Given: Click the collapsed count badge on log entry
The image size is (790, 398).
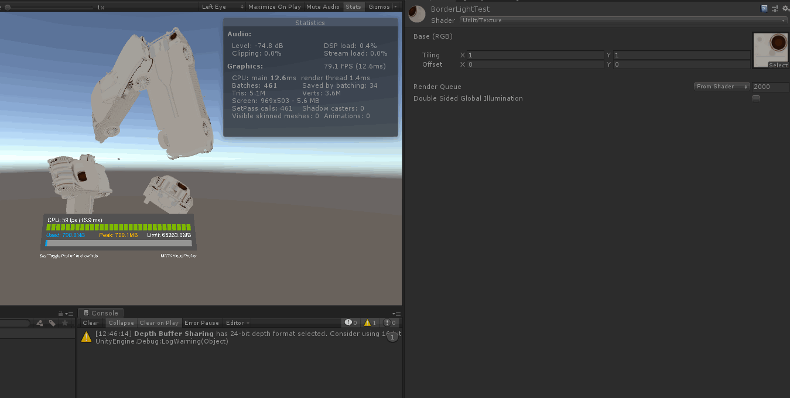Looking at the screenshot, I should tap(393, 337).
